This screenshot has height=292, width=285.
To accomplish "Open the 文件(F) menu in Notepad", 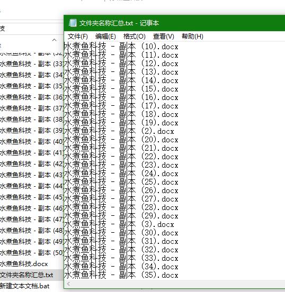I will tap(77, 36).
